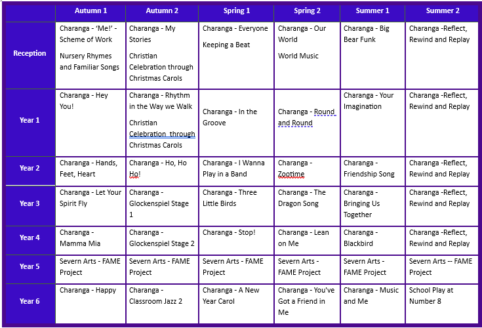
Task: Click the 'Charanga - Hey You!' cell
Action: pos(90,123)
